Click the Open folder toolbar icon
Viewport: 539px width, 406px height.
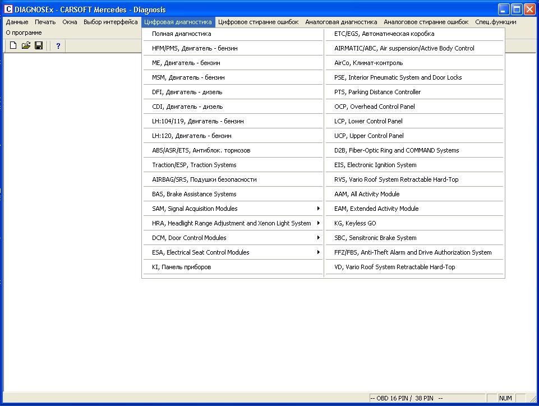[26, 45]
